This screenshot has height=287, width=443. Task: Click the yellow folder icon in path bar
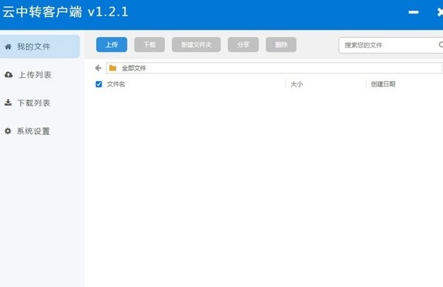pos(113,68)
